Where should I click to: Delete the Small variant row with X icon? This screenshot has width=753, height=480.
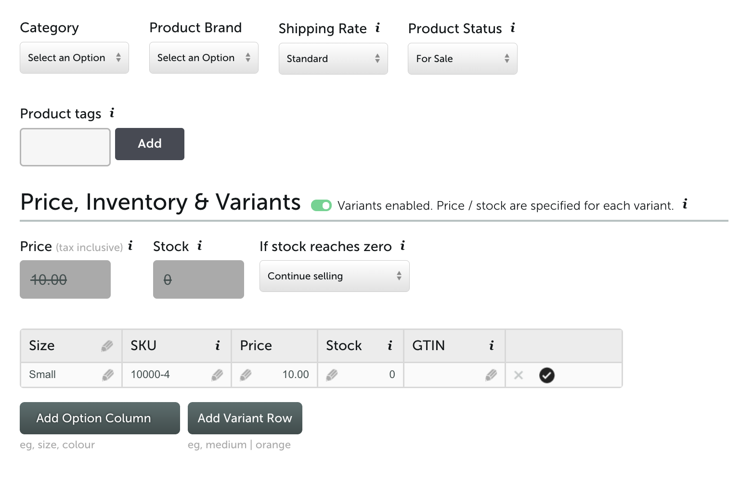click(519, 375)
